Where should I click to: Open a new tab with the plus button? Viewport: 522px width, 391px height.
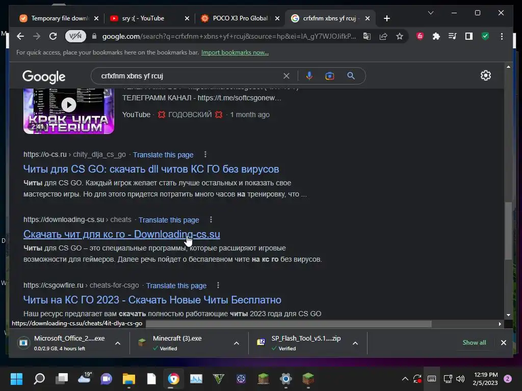pyautogui.click(x=386, y=18)
